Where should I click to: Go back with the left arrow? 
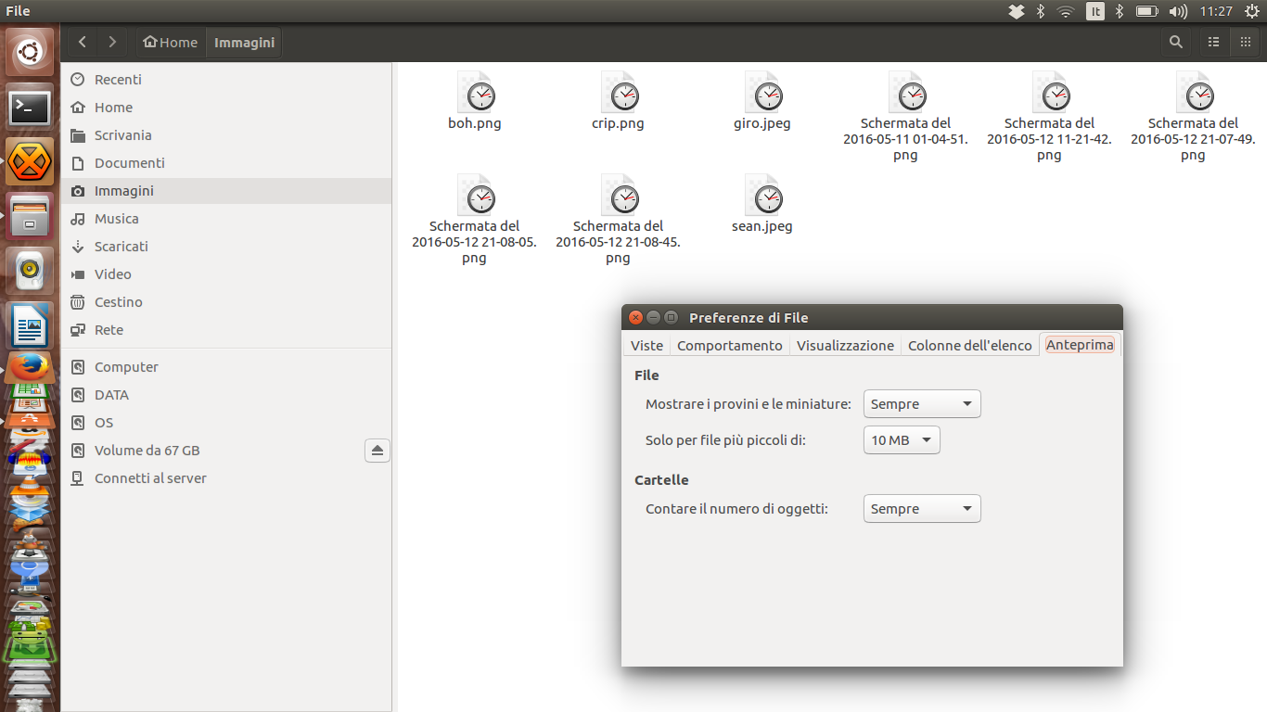point(83,42)
